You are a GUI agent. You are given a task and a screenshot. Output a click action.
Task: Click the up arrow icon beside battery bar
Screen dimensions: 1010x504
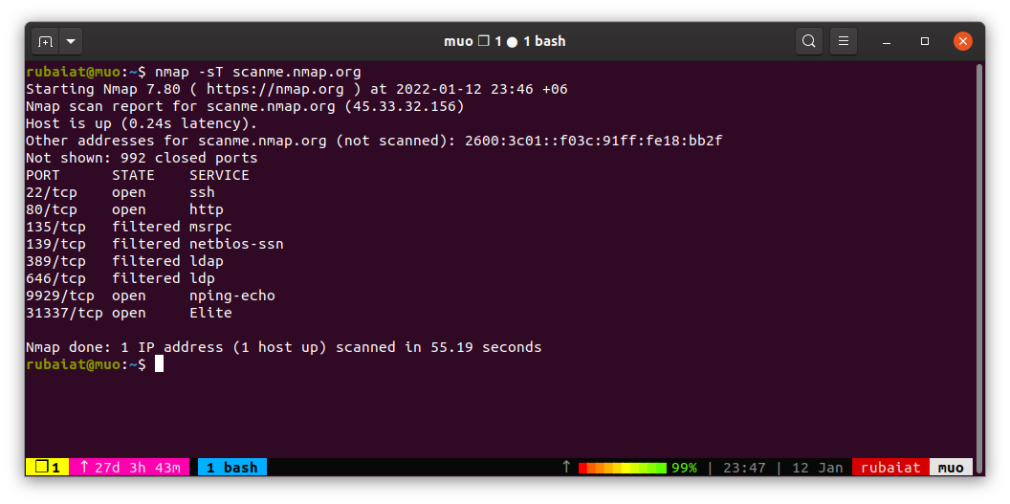(x=566, y=467)
